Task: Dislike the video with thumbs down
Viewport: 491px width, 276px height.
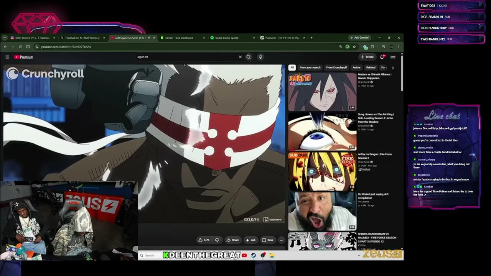Action: coord(217,240)
